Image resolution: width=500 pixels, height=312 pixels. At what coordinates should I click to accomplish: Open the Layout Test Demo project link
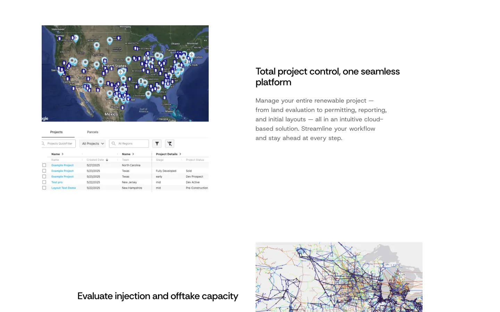coord(64,188)
